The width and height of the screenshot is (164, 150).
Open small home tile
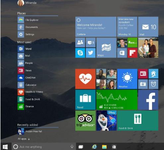153,74
